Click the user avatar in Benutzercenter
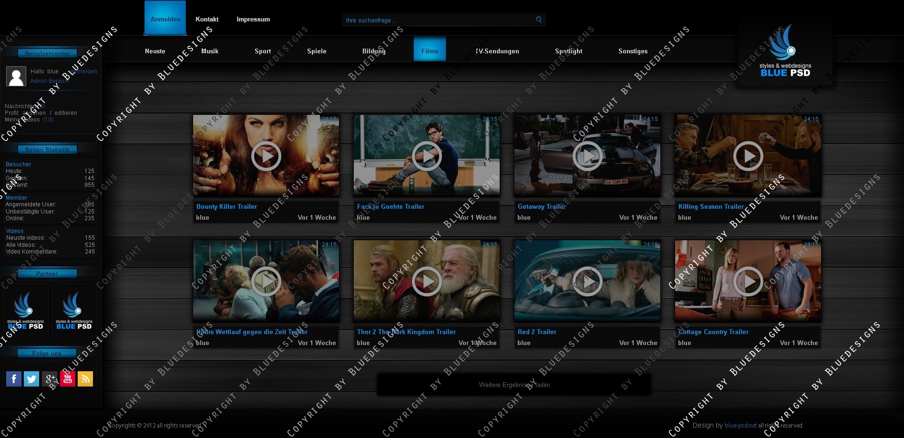Screen dimensions: 904x438 click(16, 76)
